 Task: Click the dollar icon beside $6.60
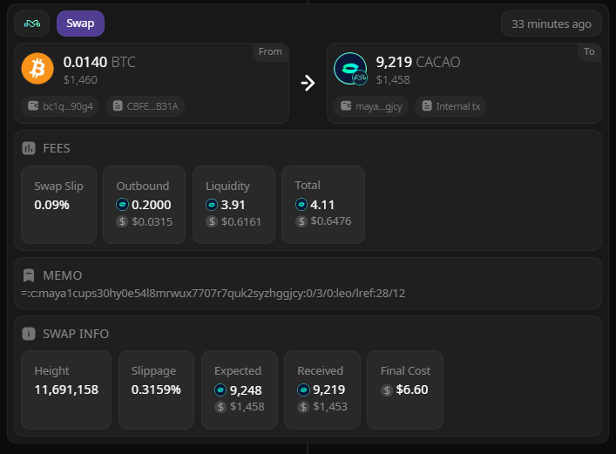[387, 390]
